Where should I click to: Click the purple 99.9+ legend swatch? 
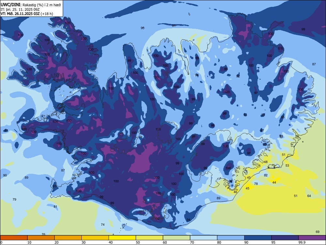click(312, 238)
